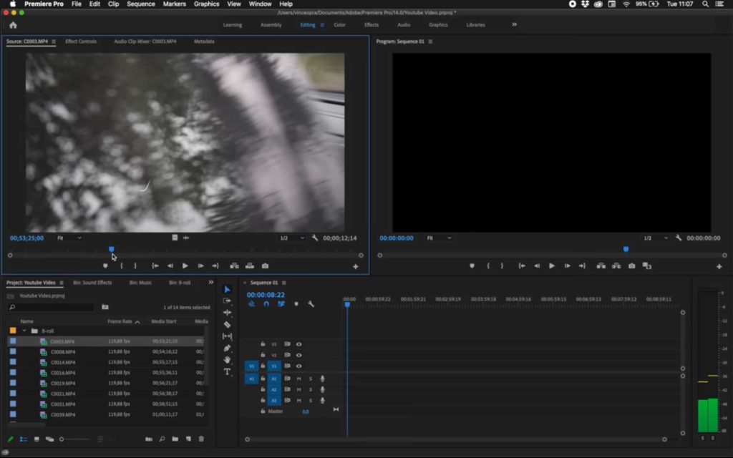Open Program monitor settings wrench
Image resolution: width=733 pixels, height=458 pixels.
pos(679,238)
